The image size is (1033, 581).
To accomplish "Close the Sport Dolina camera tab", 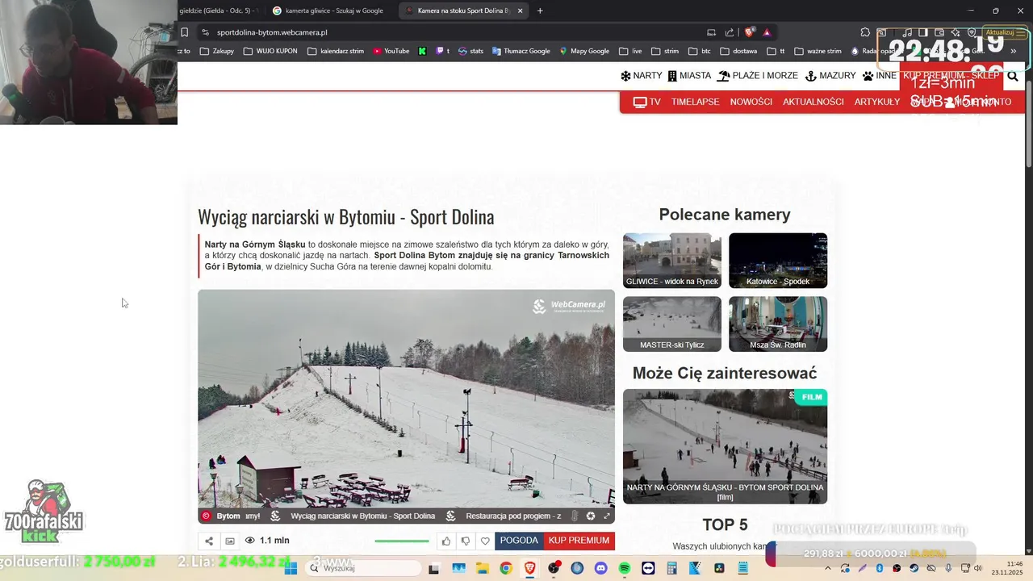I will 520,10.
